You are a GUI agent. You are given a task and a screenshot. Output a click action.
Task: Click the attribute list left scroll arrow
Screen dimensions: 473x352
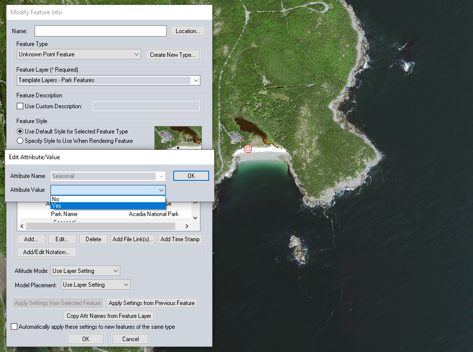[22, 226]
